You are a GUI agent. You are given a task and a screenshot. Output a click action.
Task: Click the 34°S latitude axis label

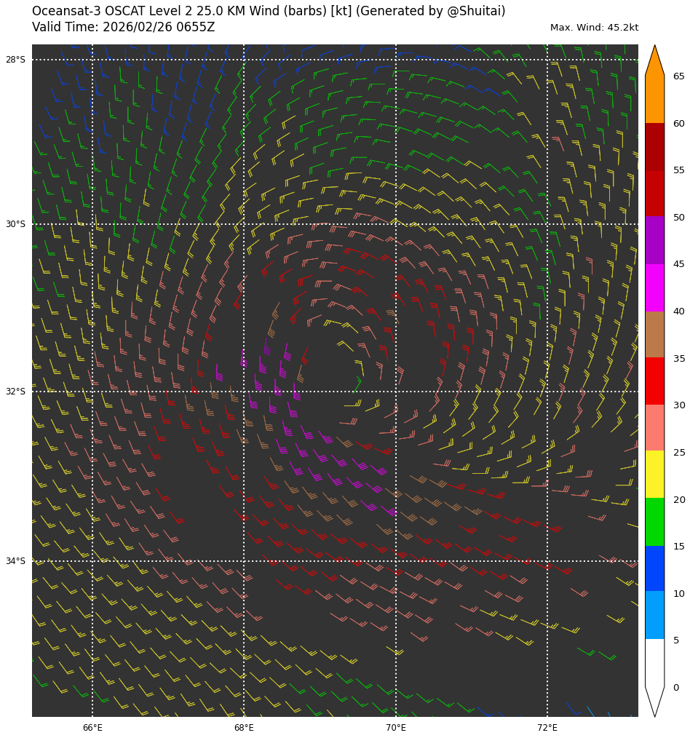15,561
